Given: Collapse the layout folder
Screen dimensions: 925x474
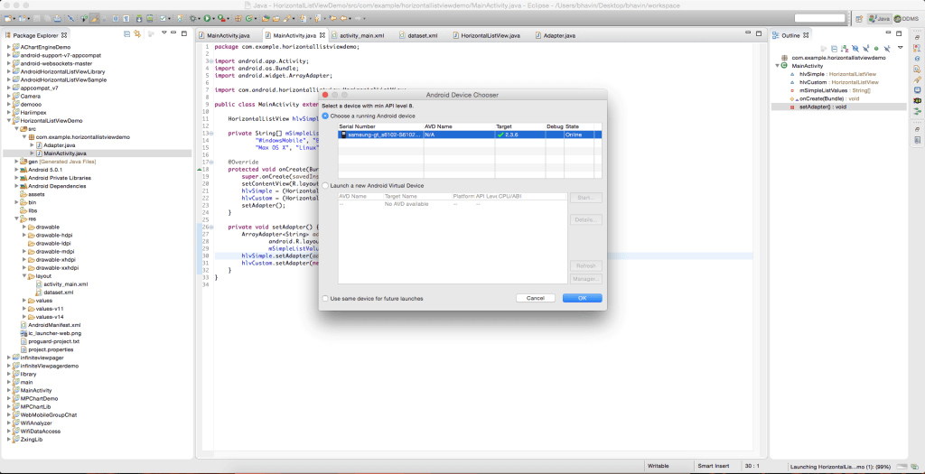Looking at the screenshot, I should click(x=24, y=276).
